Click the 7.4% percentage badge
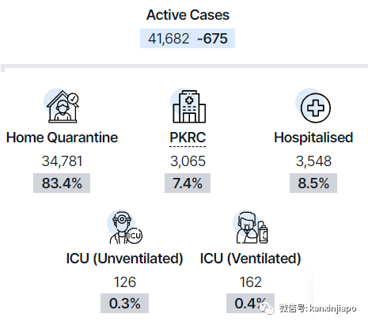 [x=188, y=183]
